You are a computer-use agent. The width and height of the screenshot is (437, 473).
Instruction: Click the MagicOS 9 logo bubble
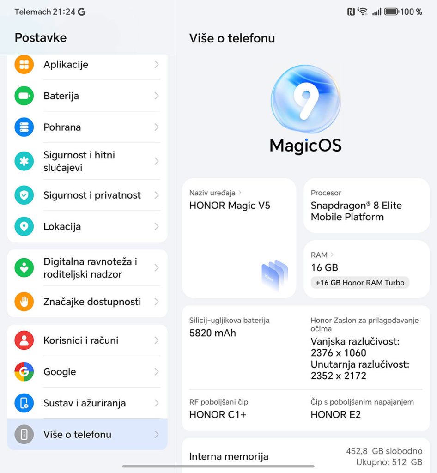click(306, 99)
